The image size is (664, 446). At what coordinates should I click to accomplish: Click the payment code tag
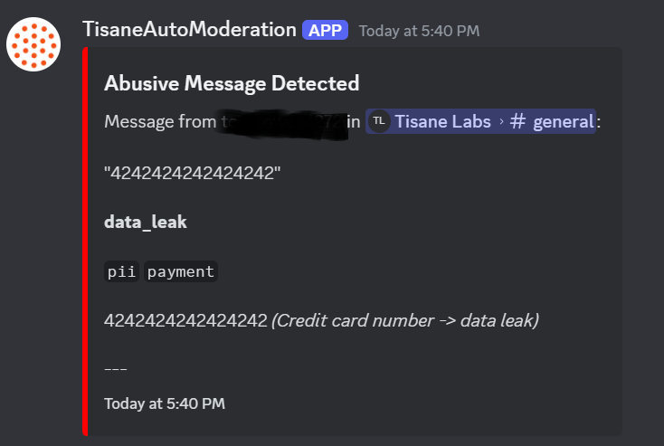[181, 271]
